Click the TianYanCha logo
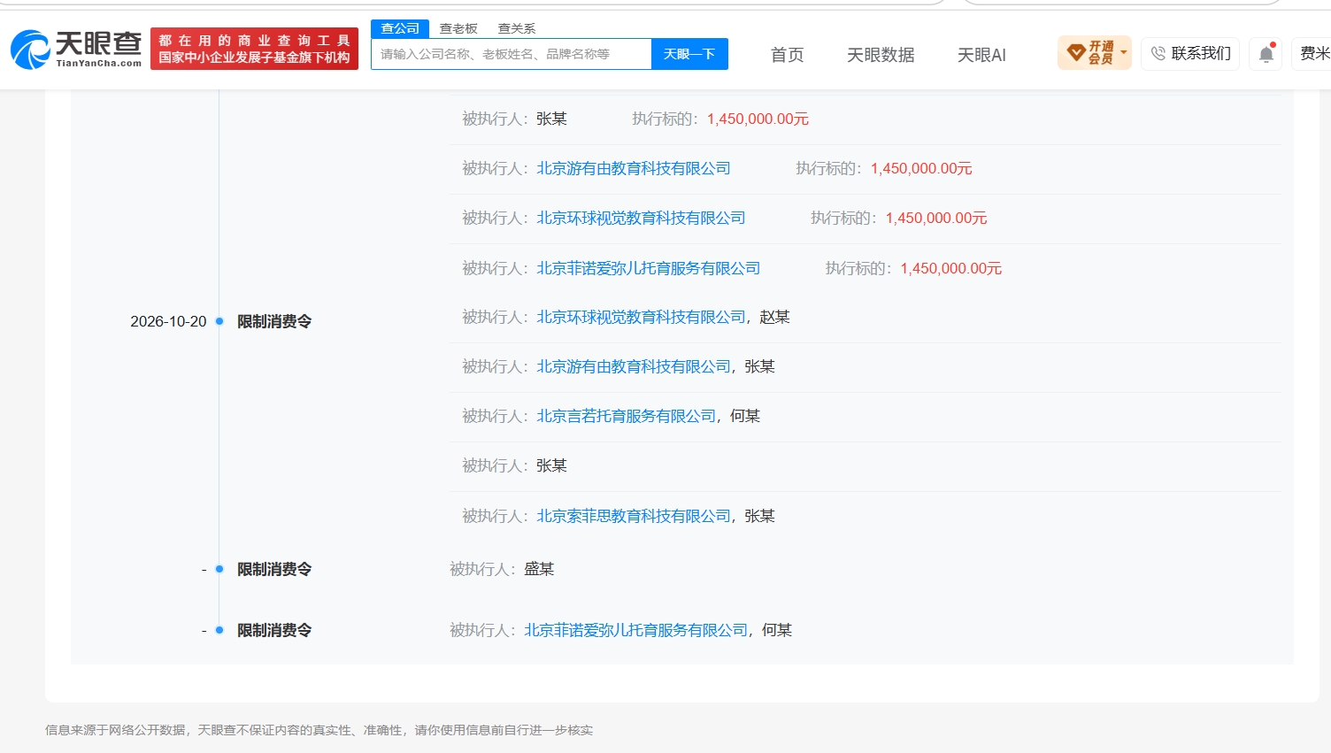The width and height of the screenshot is (1331, 753). point(76,50)
